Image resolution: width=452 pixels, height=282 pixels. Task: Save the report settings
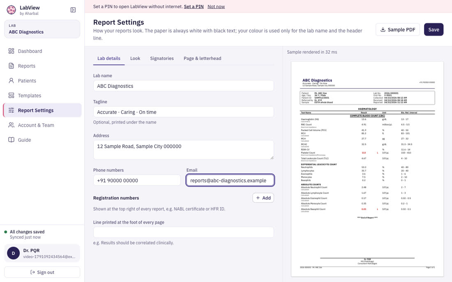pos(434,30)
